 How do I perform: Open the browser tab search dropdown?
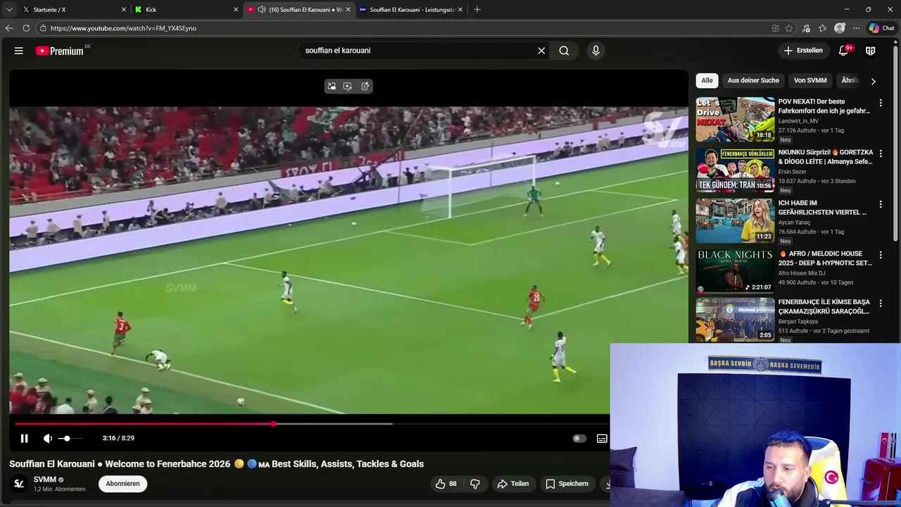click(8, 9)
